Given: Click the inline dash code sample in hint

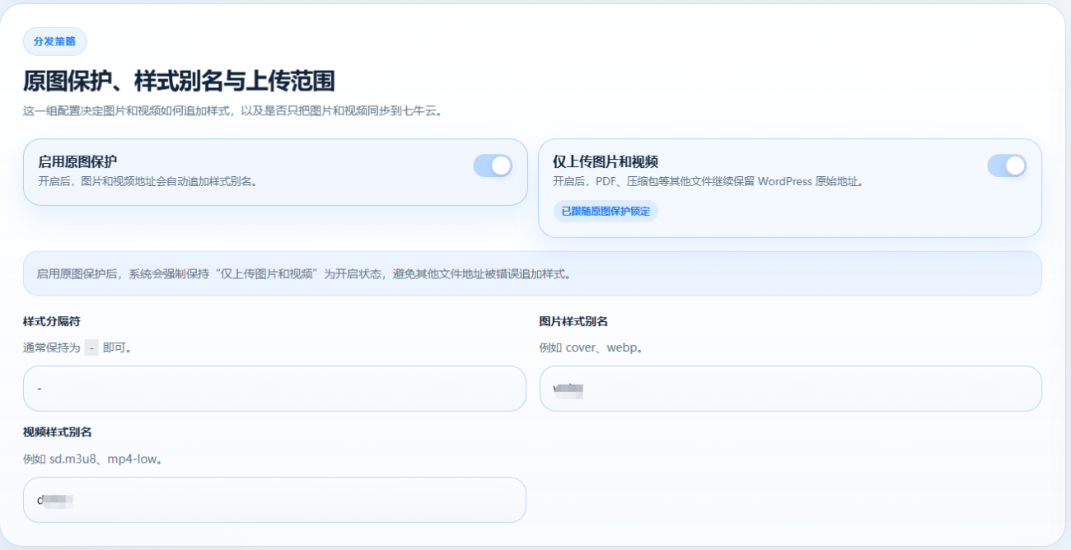Looking at the screenshot, I should (x=91, y=347).
